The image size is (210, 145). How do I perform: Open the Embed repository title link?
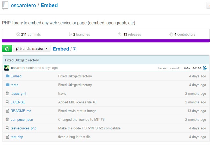point(49,5)
